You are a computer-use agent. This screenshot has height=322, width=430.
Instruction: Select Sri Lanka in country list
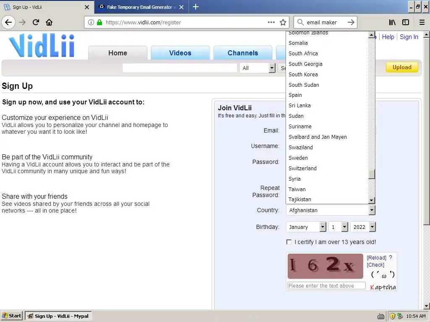point(327,105)
